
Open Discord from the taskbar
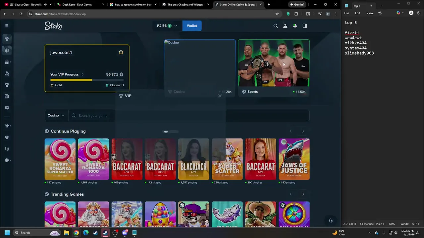tap(125, 233)
